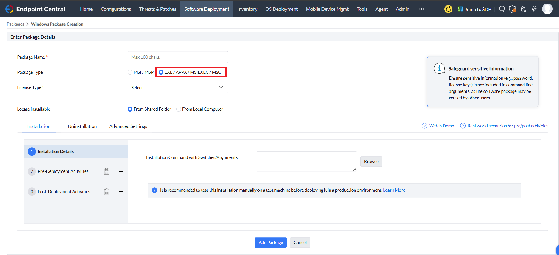
Task: Select Pre-Deployment Activities step
Action: 63,171
